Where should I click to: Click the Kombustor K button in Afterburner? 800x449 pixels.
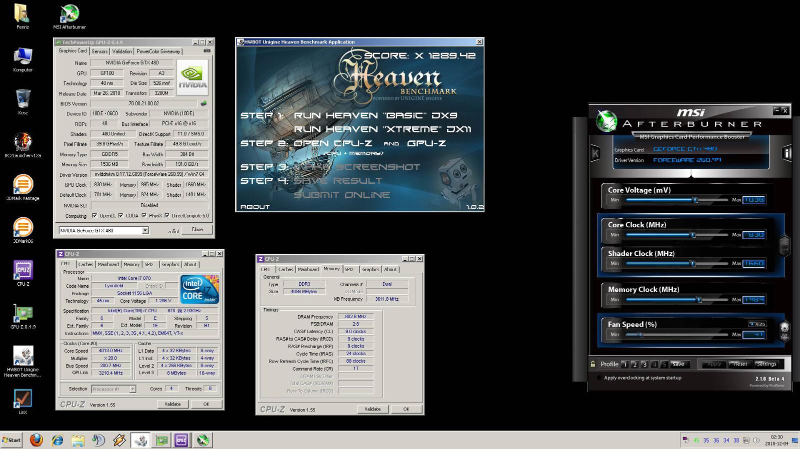(x=595, y=153)
